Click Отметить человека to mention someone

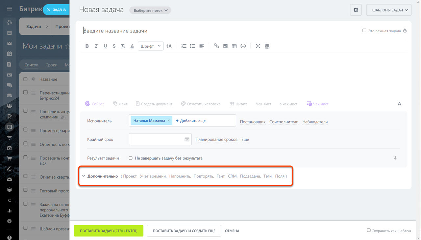(x=201, y=104)
